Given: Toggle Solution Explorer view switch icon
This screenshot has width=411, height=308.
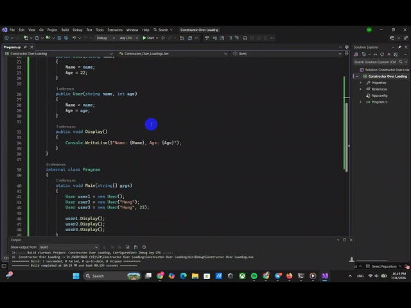Looking at the screenshot, I should pos(356,55).
